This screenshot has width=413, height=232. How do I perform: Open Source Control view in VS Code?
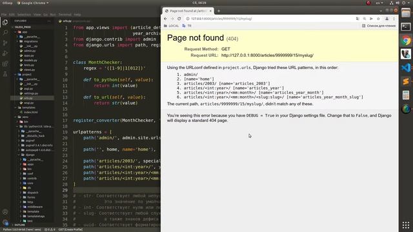coord(5,43)
